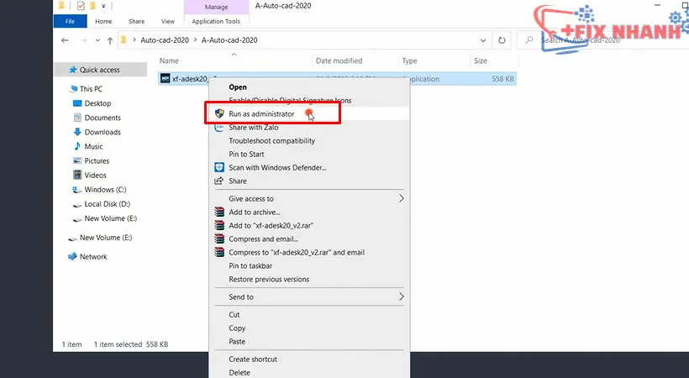This screenshot has height=378, width=689.
Task: Click the Properties checkmark icon in title bar
Action: (x=81, y=6)
